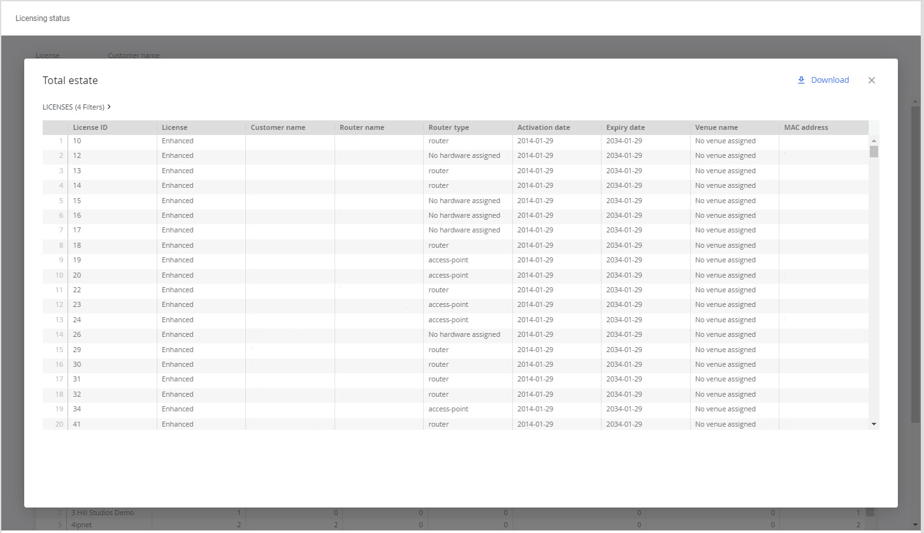Sort by Customer name column header
Viewport: 924px width, 533px height.
[x=278, y=127]
